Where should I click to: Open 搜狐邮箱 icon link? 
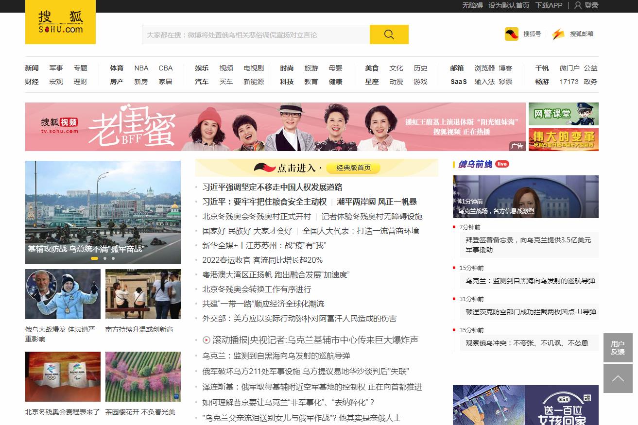pyautogui.click(x=558, y=34)
